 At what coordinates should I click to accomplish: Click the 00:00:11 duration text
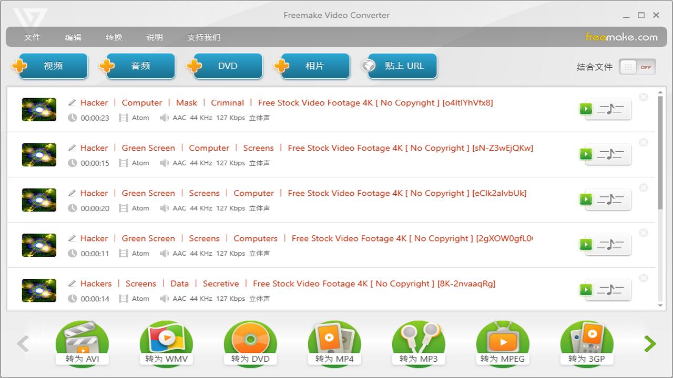click(x=95, y=254)
